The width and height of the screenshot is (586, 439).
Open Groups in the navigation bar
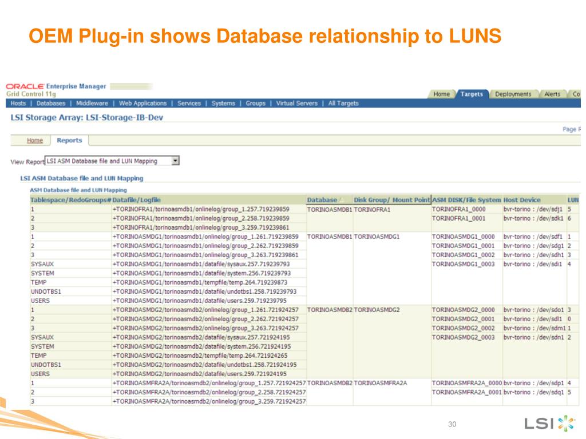256,103
